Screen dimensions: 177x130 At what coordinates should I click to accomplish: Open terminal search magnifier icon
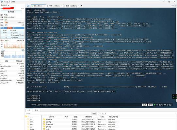[x=162, y=105]
